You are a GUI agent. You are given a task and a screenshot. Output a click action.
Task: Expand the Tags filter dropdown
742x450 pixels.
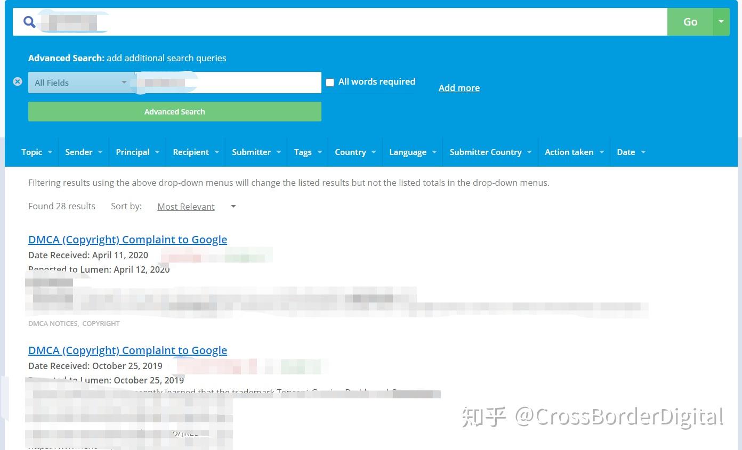click(x=308, y=152)
